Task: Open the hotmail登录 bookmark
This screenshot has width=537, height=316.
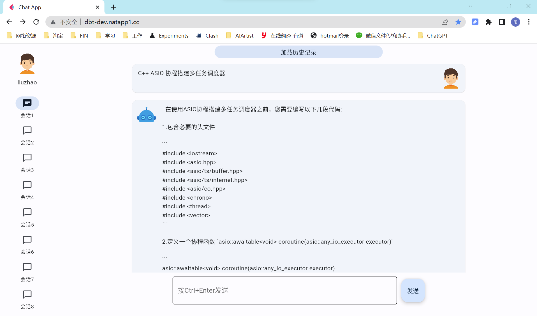Action: pyautogui.click(x=330, y=36)
